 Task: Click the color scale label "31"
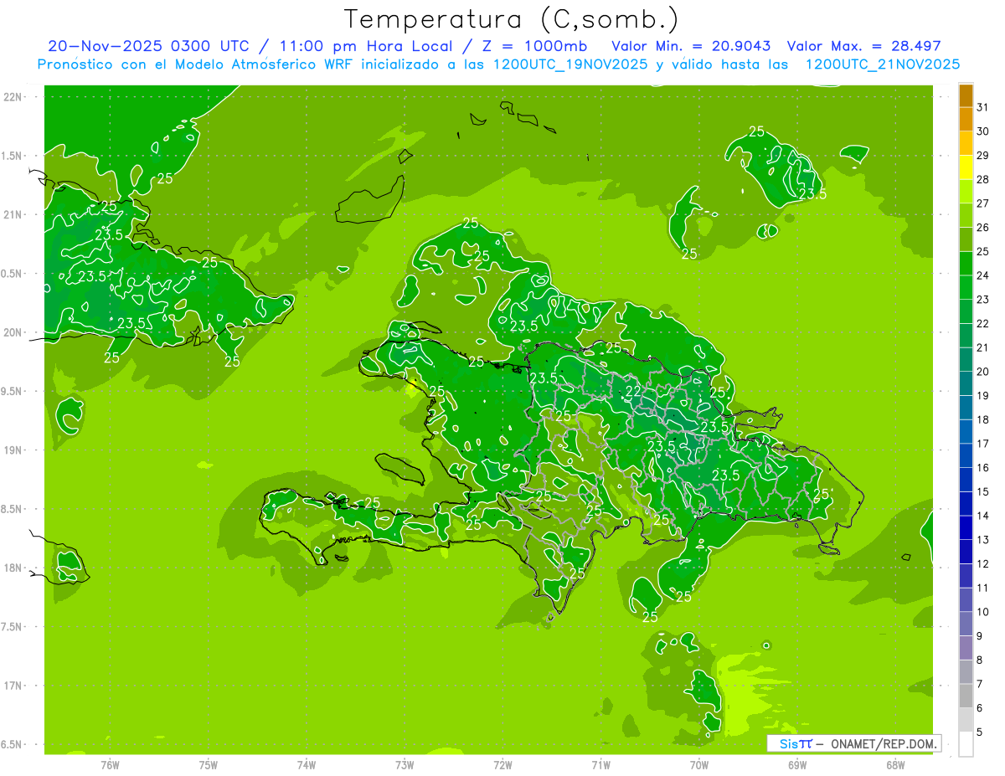(983, 107)
